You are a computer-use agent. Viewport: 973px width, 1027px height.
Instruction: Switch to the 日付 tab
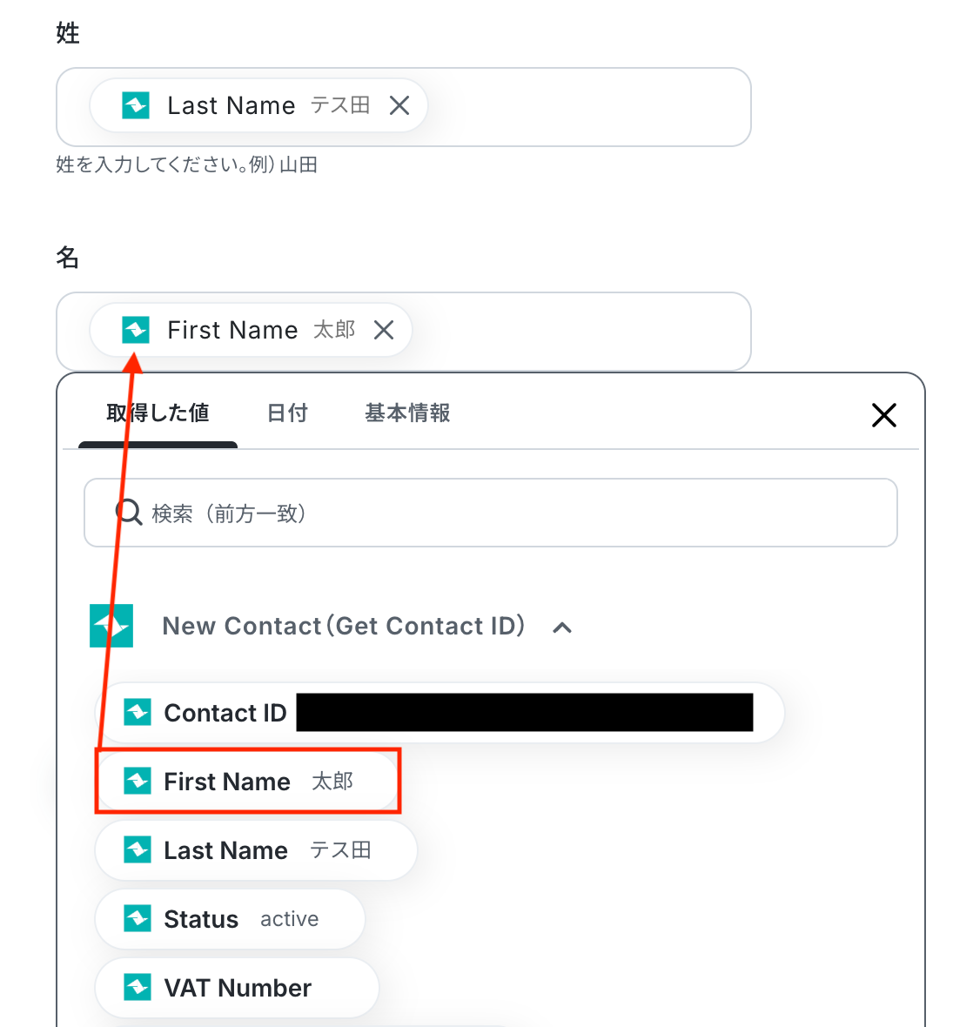[x=287, y=413]
